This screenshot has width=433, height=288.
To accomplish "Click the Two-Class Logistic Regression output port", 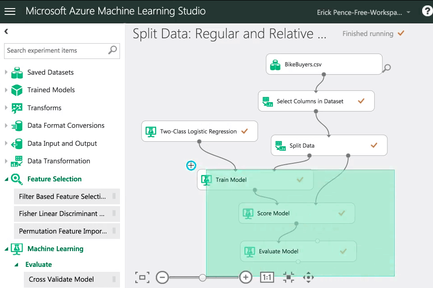I will click(199, 142).
